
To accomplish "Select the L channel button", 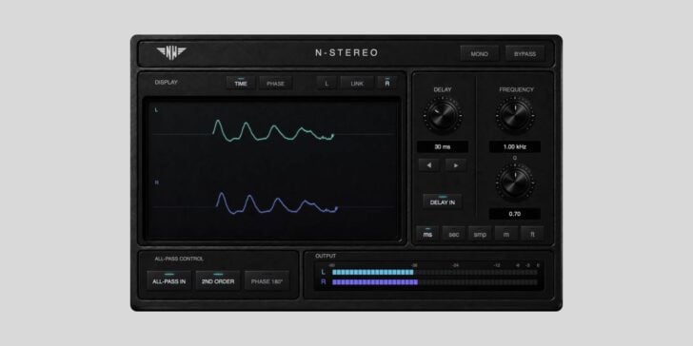I will (327, 84).
